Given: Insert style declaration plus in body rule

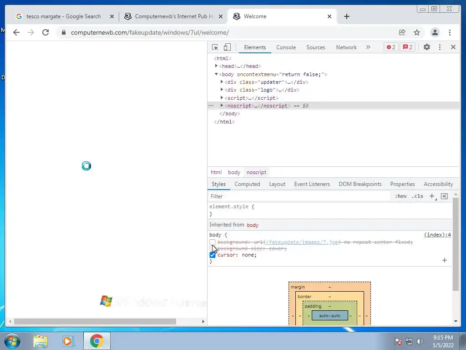Looking at the screenshot, I should tap(445, 260).
